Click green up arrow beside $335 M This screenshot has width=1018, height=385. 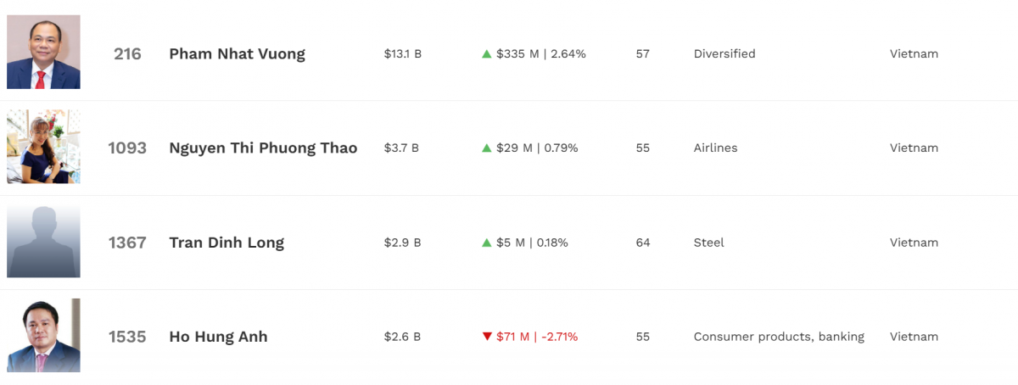487,53
